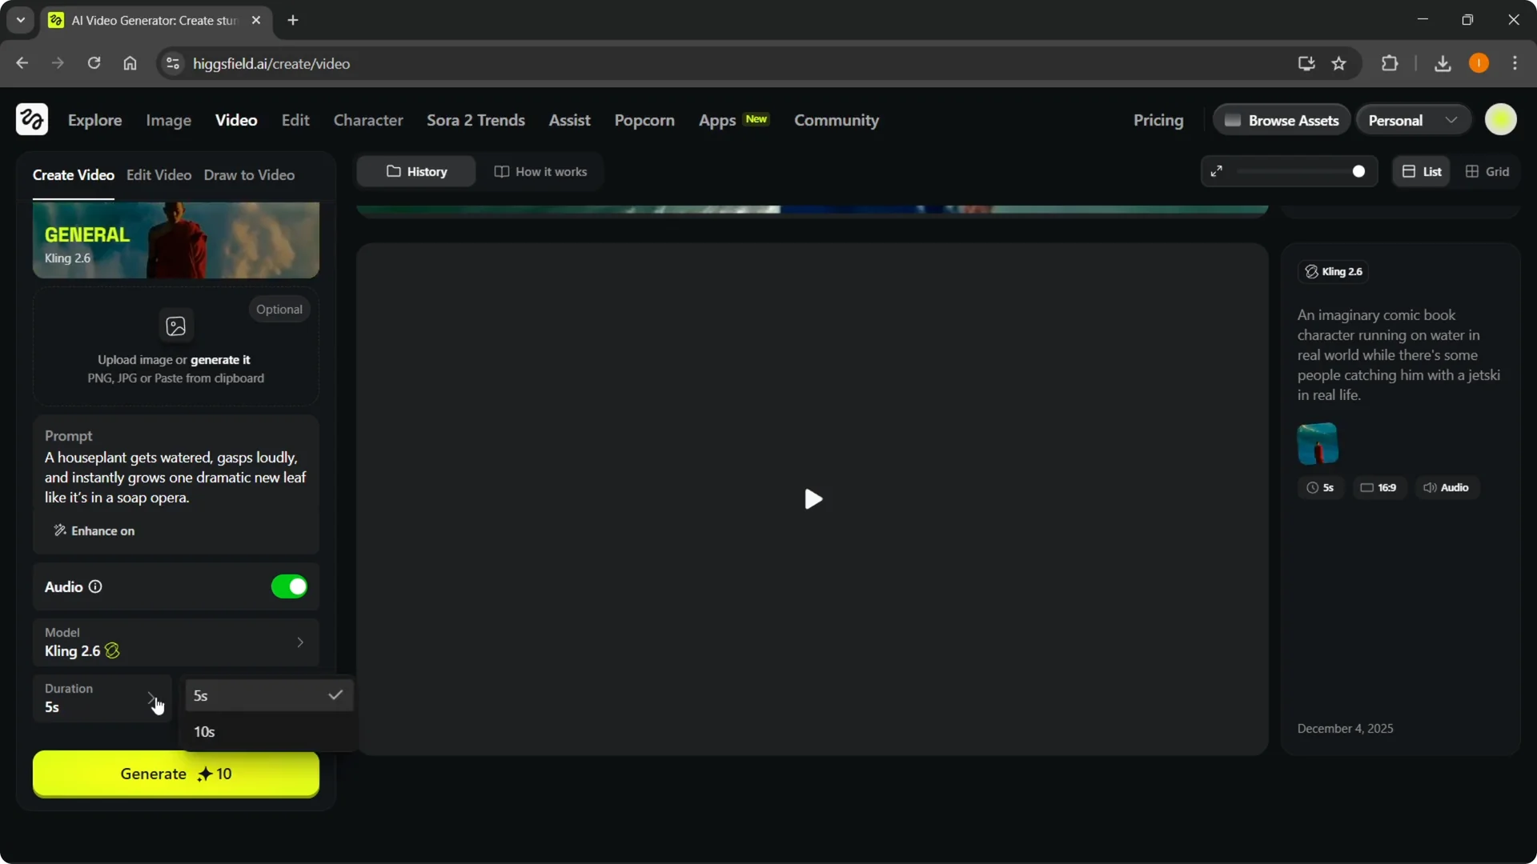
Task: Click the How it works icon
Action: click(x=502, y=171)
